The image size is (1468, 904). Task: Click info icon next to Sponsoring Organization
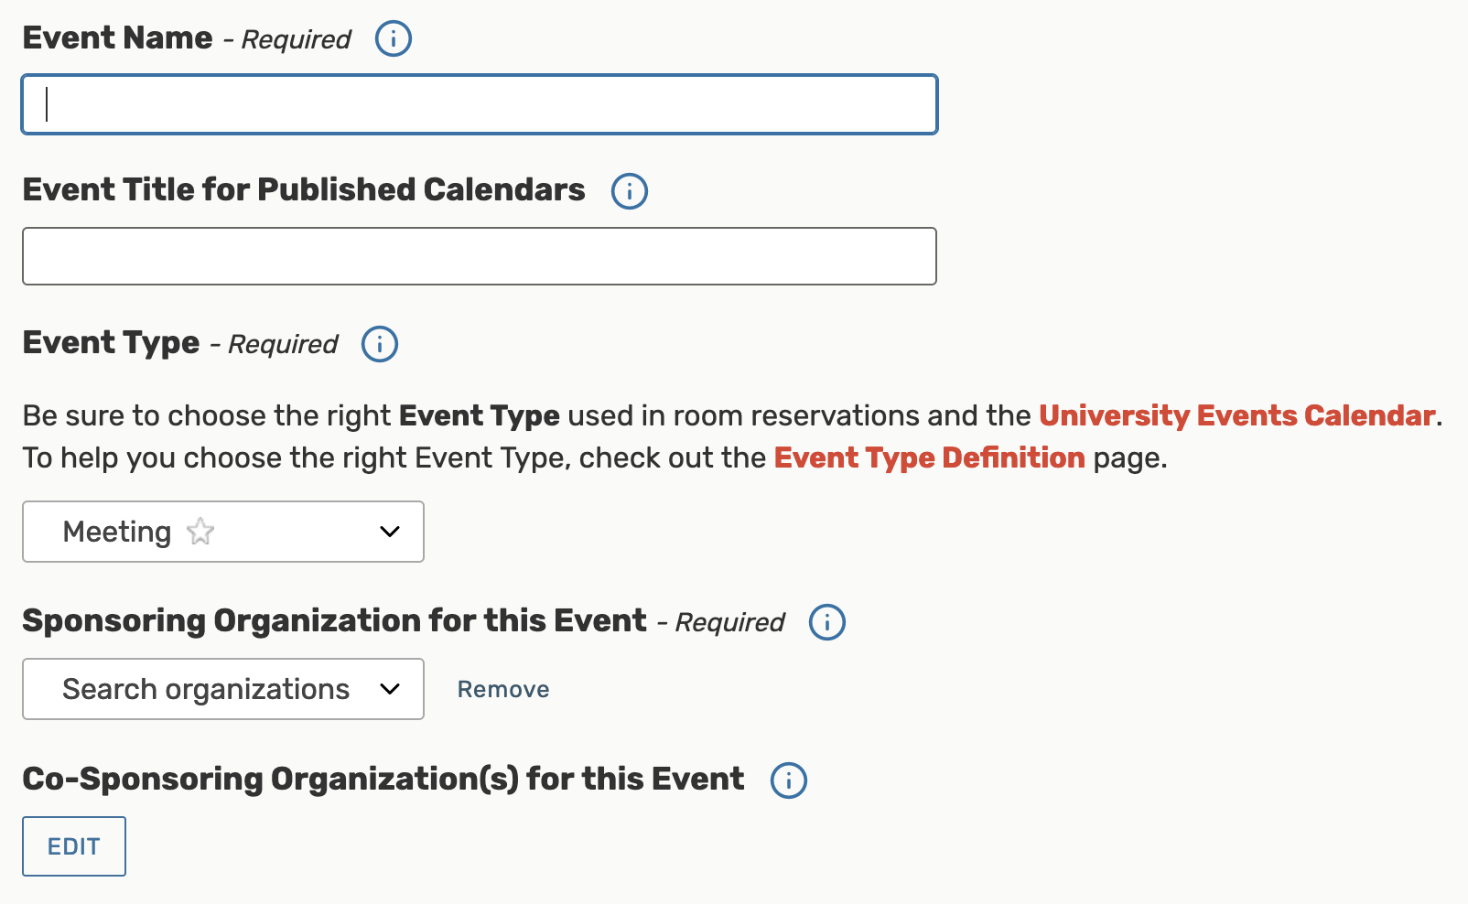pyautogui.click(x=827, y=622)
